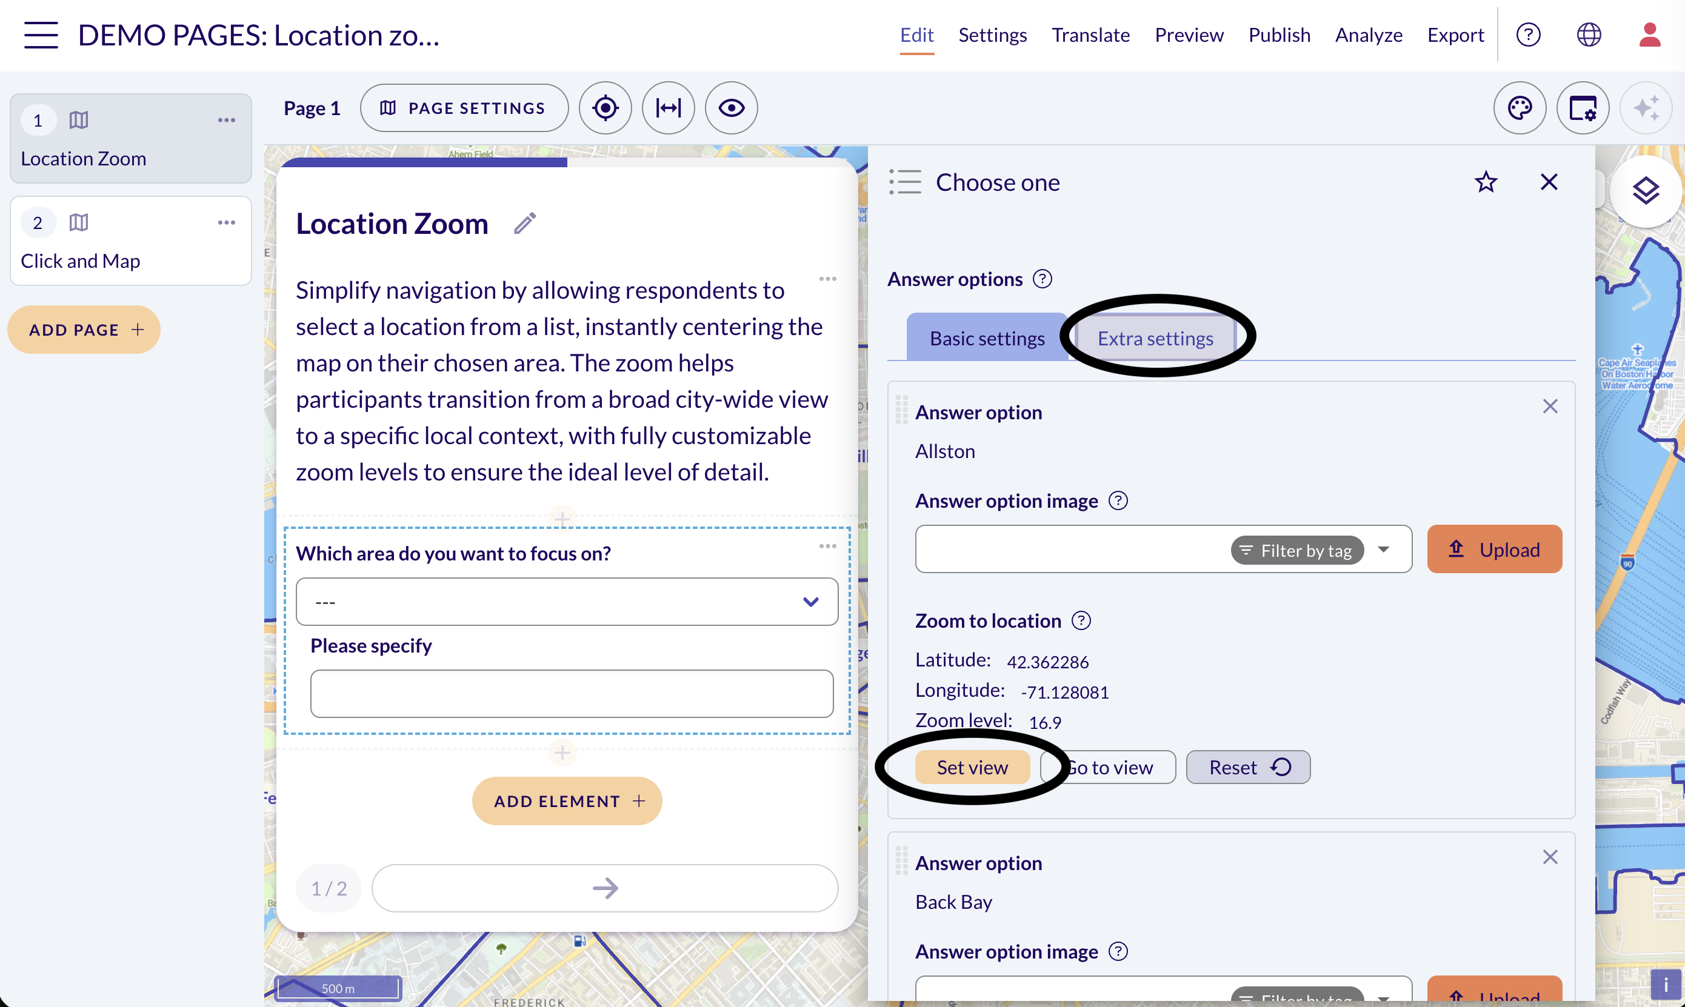Click the AI sparkle assistant icon
Viewport: 1685px width, 1007px height.
1646,108
